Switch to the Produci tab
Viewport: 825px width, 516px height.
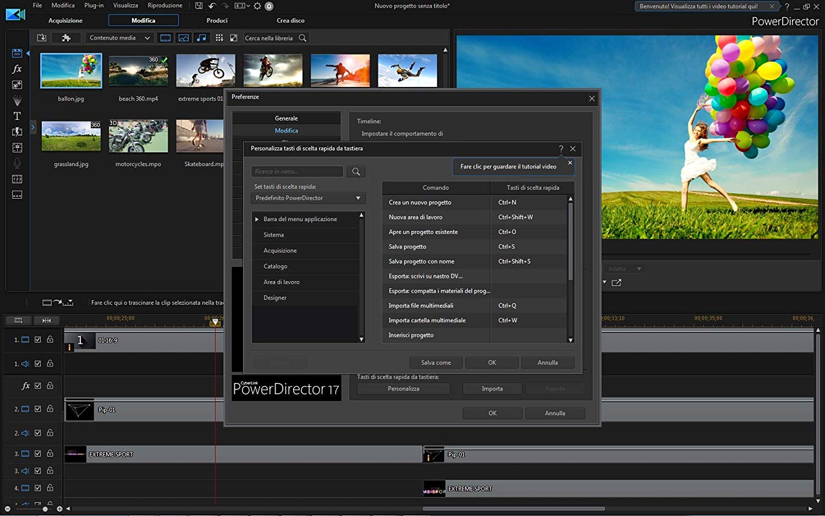tap(217, 20)
